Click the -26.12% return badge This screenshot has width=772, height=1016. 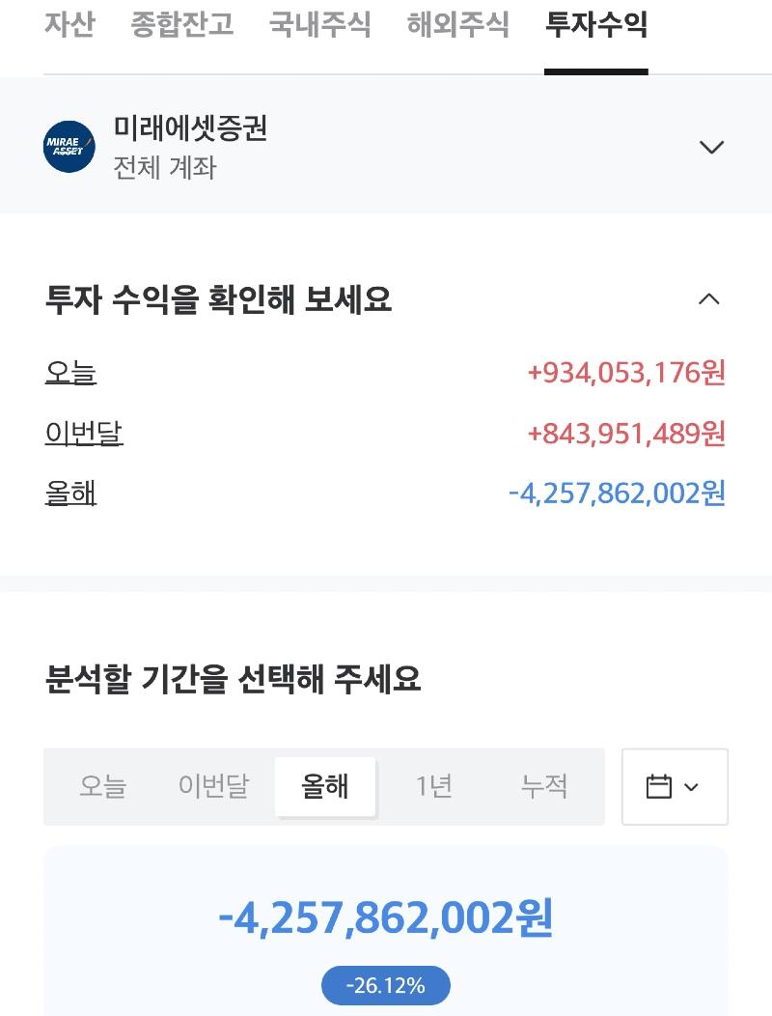(385, 985)
